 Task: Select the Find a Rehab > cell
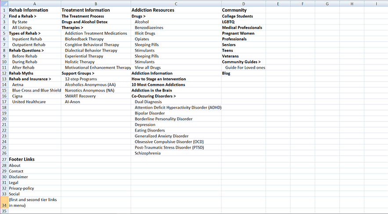point(23,16)
